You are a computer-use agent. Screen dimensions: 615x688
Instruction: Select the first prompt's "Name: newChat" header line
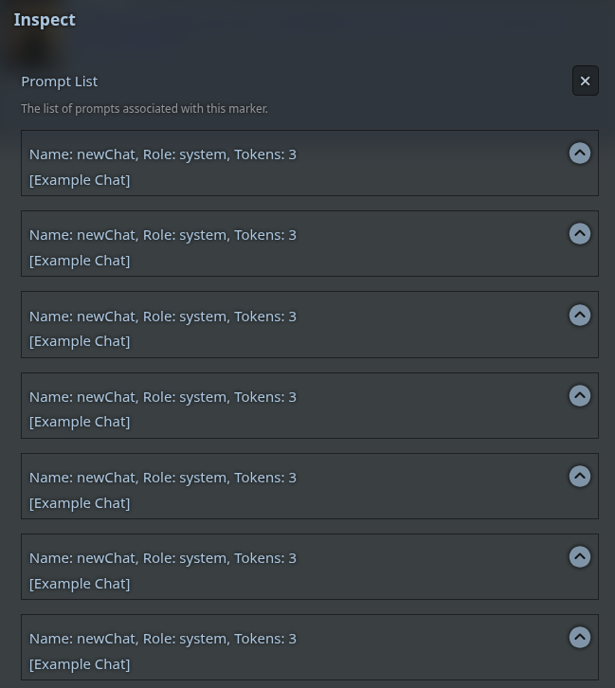point(163,154)
